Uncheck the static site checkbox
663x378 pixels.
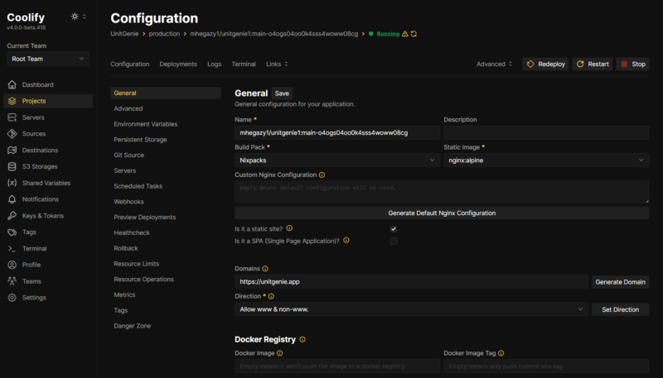[x=394, y=229]
